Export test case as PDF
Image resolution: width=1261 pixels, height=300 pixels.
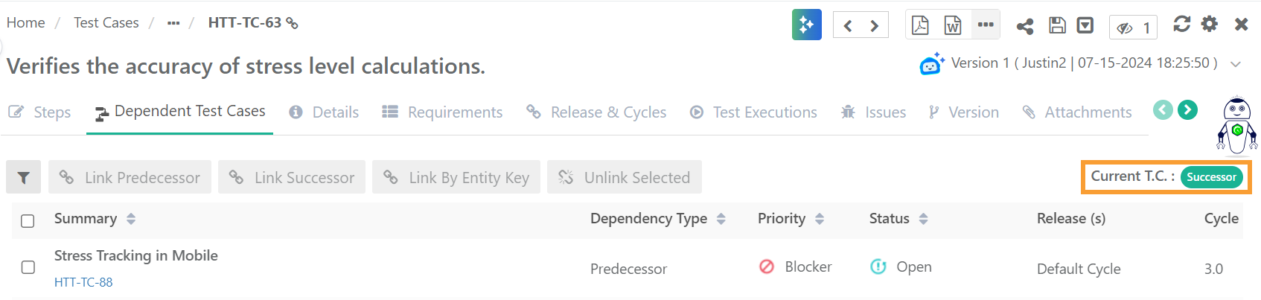pyautogui.click(x=920, y=25)
